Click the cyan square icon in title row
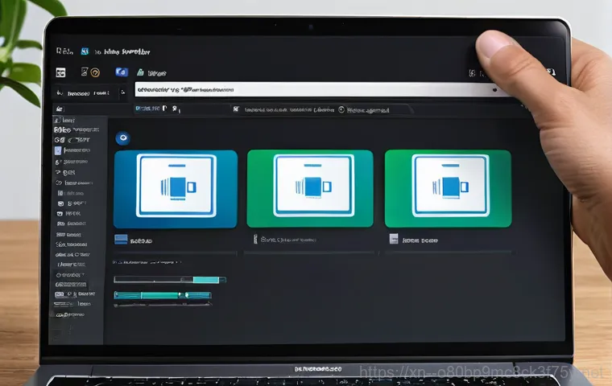The image size is (612, 386). (85, 51)
